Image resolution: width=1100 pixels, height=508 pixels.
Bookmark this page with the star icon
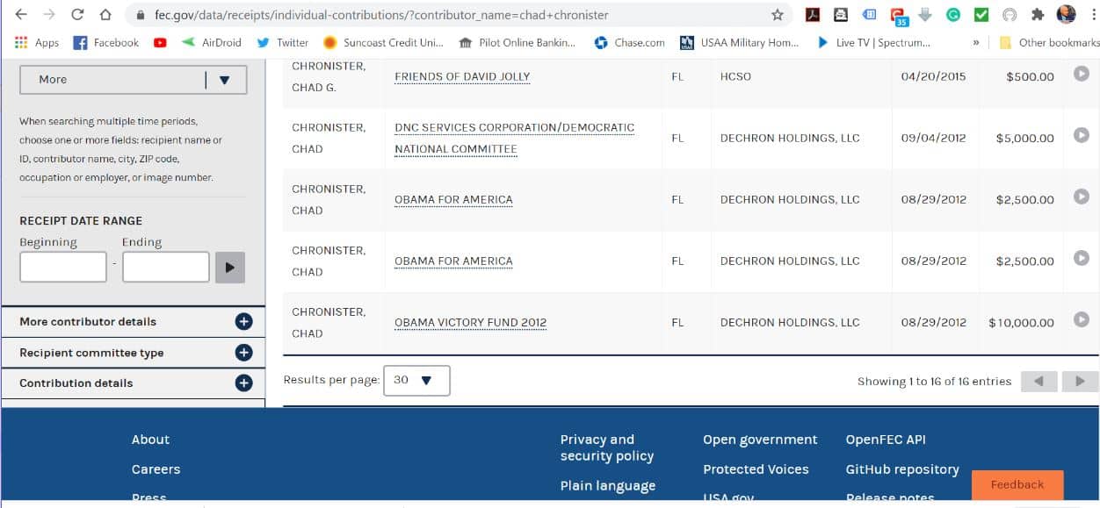coord(777,15)
